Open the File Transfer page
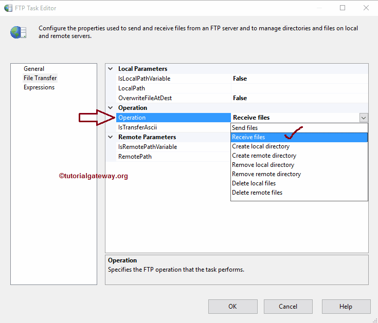The image size is (378, 323). (x=40, y=78)
